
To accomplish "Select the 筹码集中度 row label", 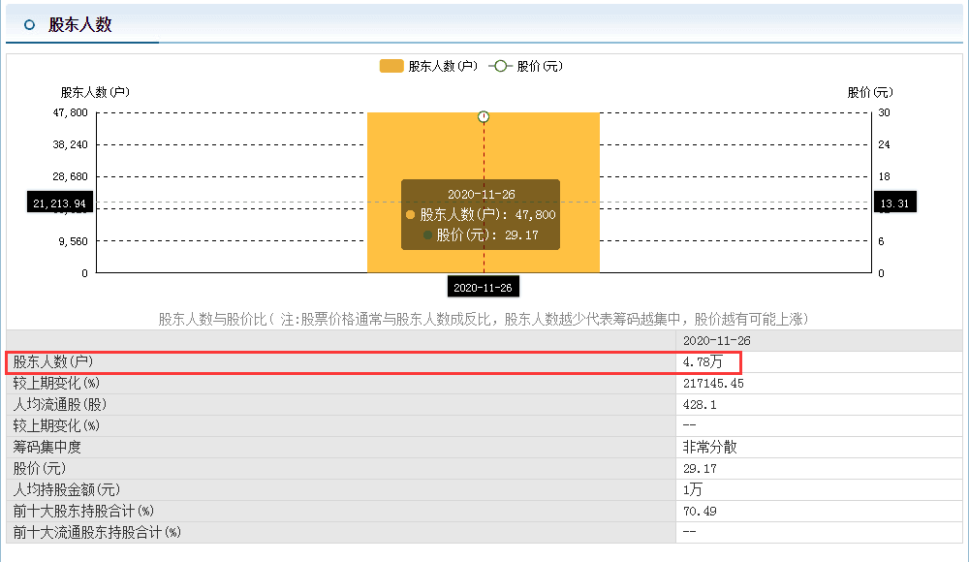I will click(47, 447).
